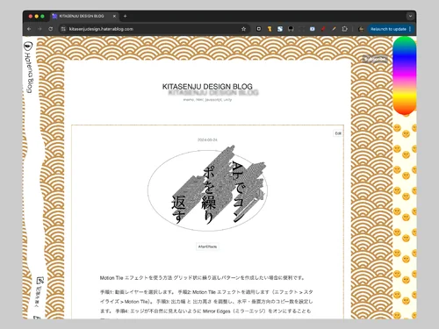Click the blog subtitle text under title

(x=207, y=100)
